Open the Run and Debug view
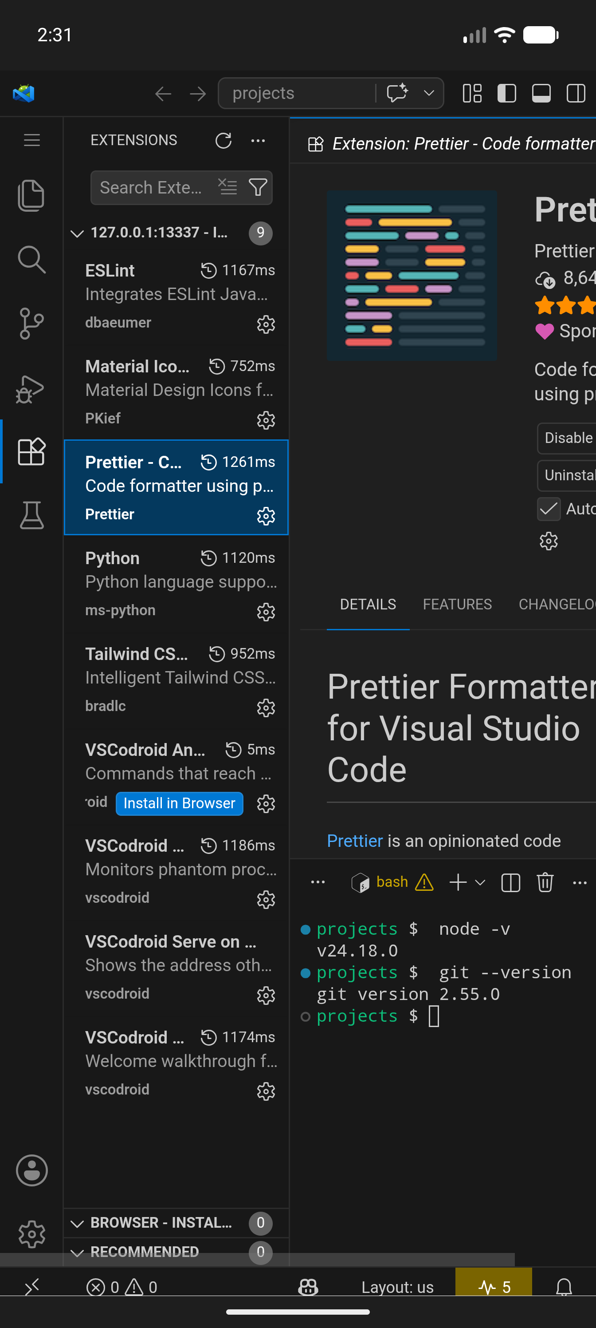This screenshot has width=596, height=1328. coord(31,388)
